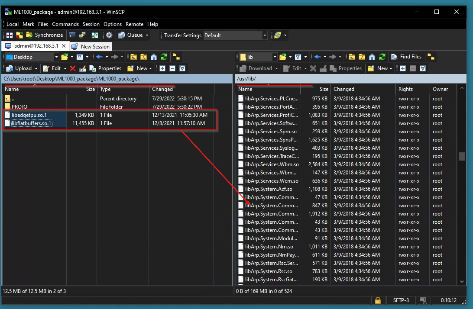Click remote parent directory folder icon
473x309 pixels.
coord(352,57)
